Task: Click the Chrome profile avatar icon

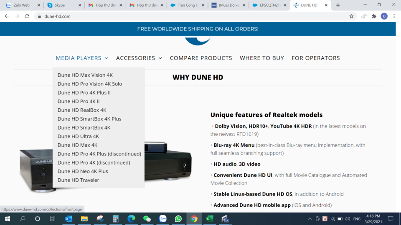Action: tap(384, 16)
